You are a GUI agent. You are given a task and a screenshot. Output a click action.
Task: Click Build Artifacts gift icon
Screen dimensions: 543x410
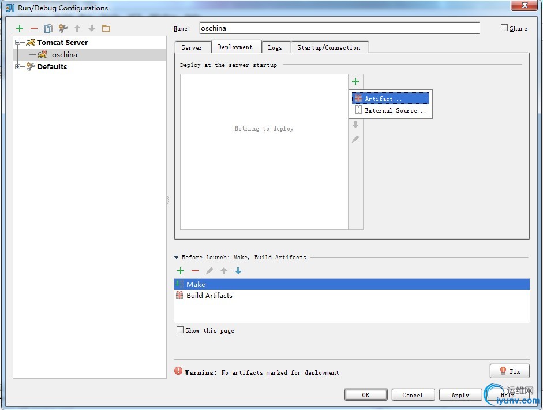(x=179, y=295)
